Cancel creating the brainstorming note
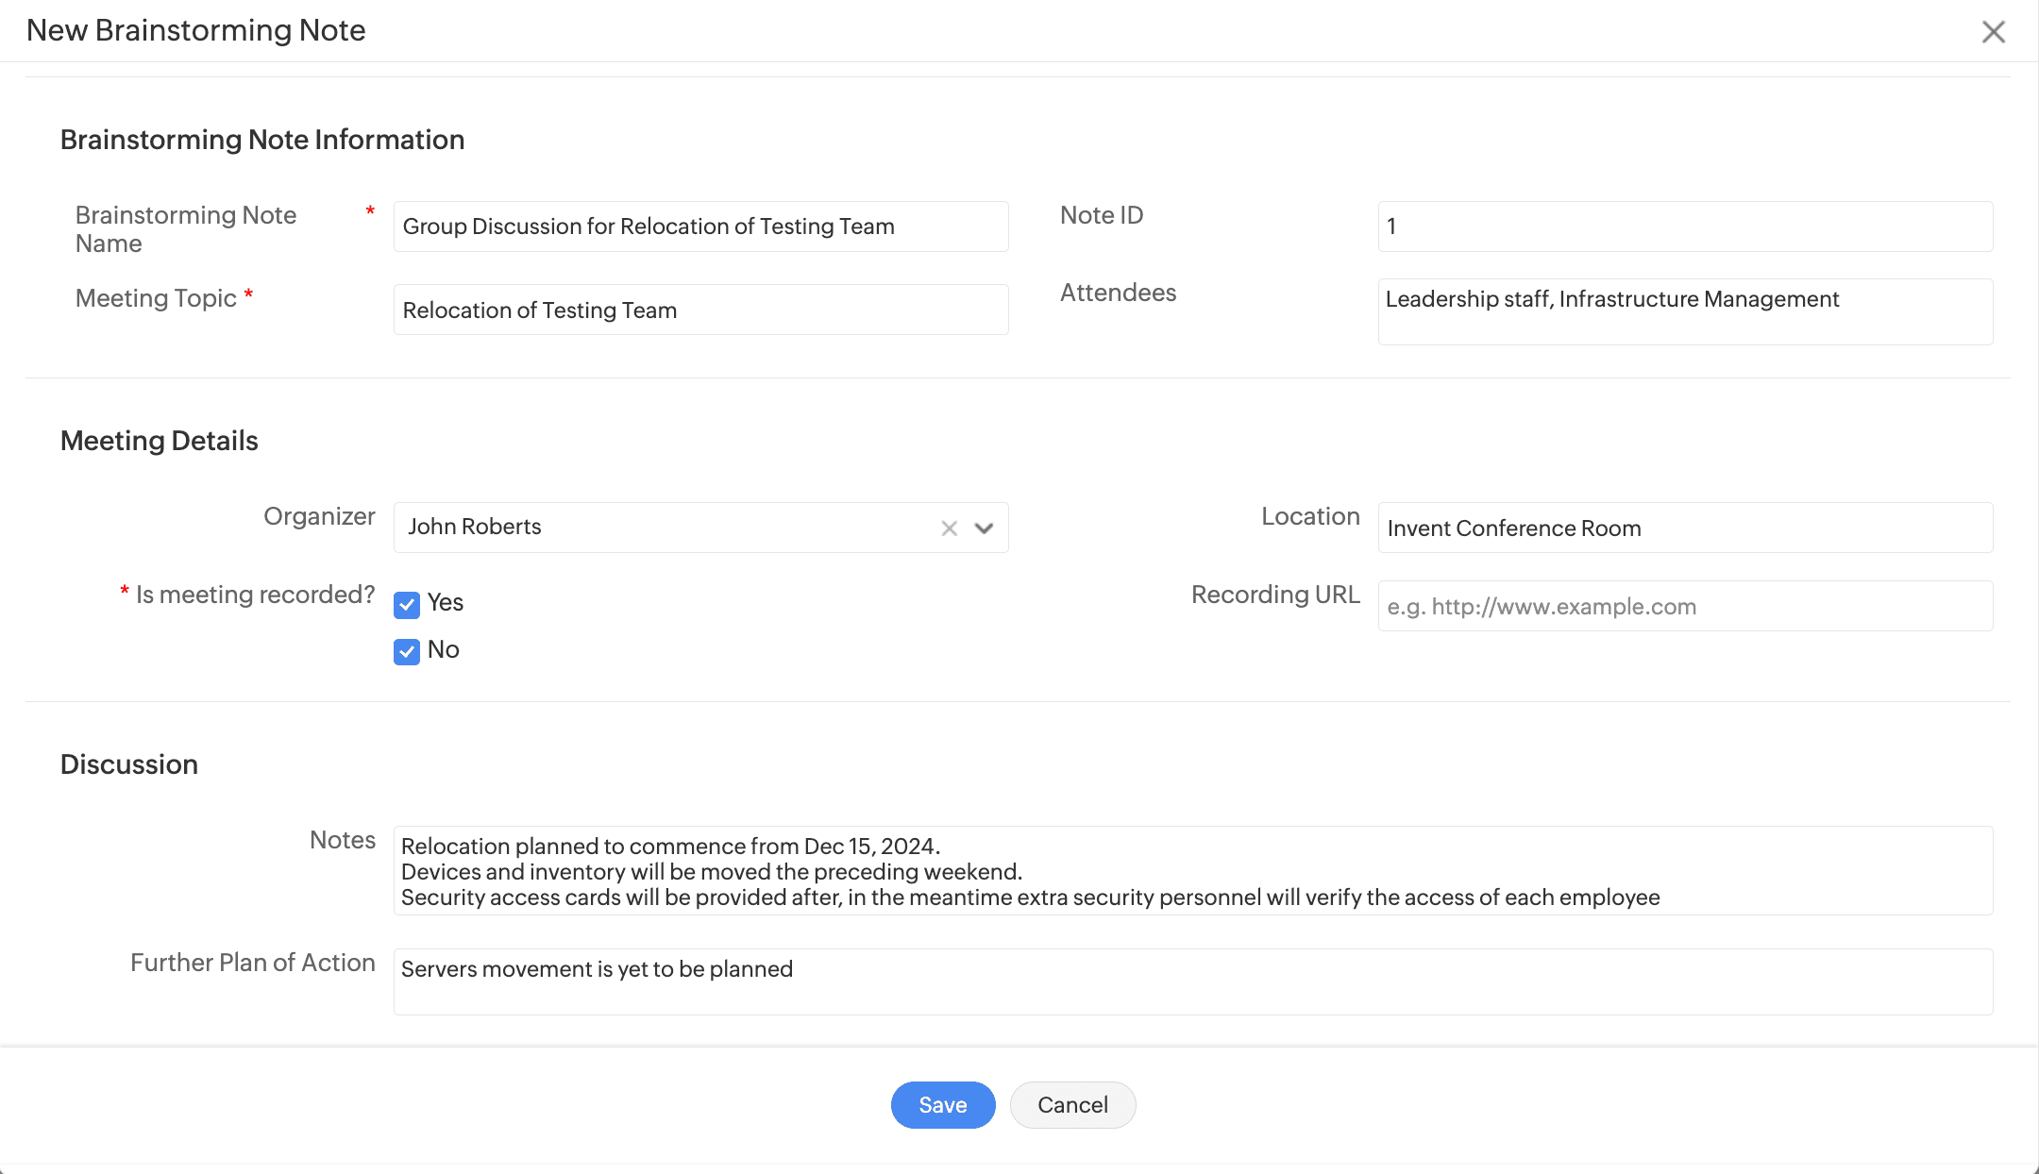Image resolution: width=2039 pixels, height=1174 pixels. [1072, 1105]
